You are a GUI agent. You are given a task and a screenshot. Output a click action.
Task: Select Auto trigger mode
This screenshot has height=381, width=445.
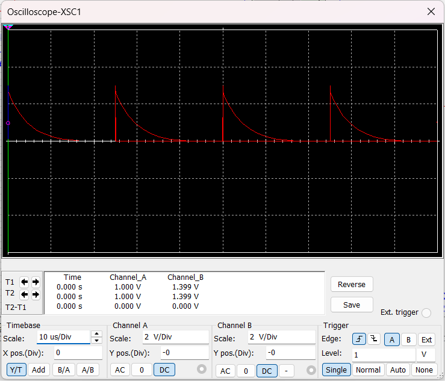coord(398,370)
